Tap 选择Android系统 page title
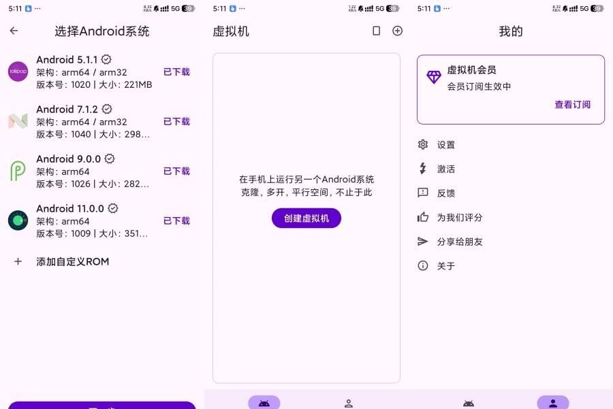 point(102,31)
